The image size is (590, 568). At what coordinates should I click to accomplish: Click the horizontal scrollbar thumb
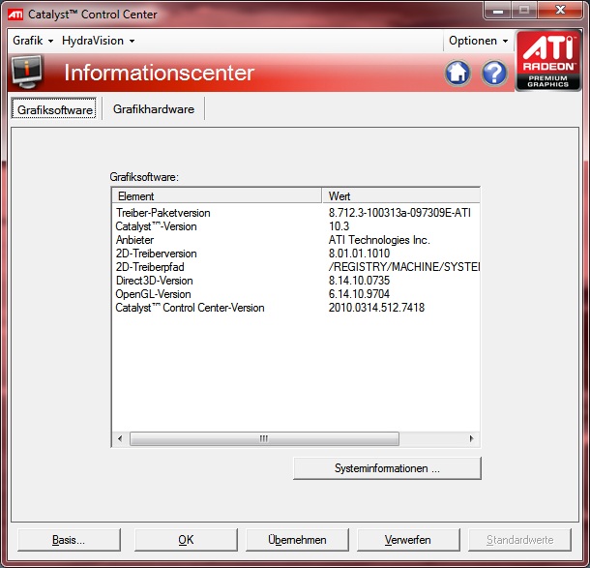point(264,438)
